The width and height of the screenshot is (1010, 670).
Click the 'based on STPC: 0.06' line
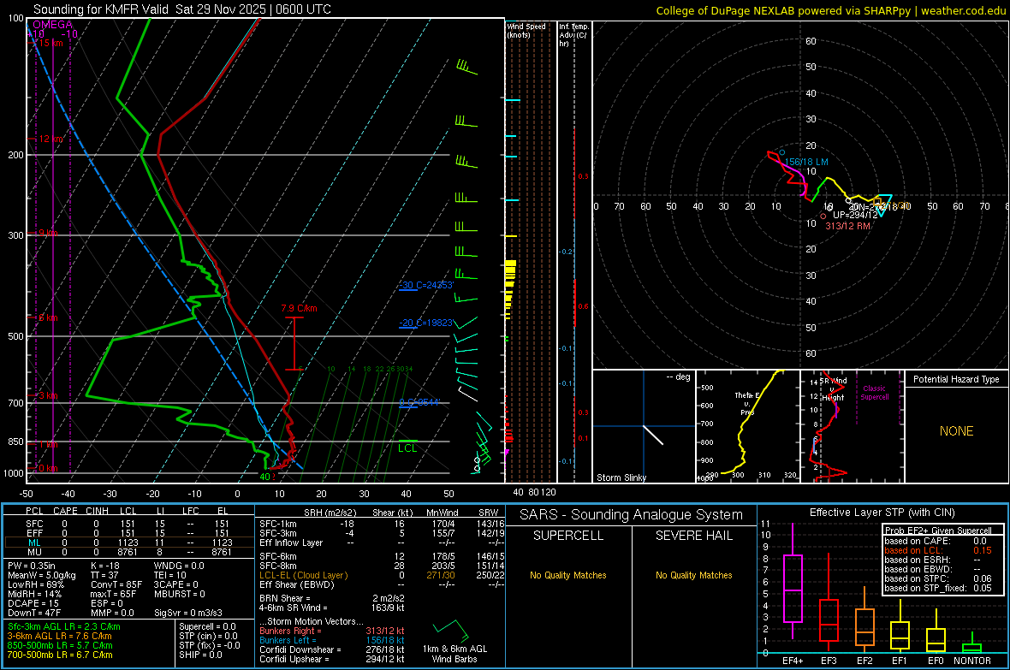(x=938, y=578)
